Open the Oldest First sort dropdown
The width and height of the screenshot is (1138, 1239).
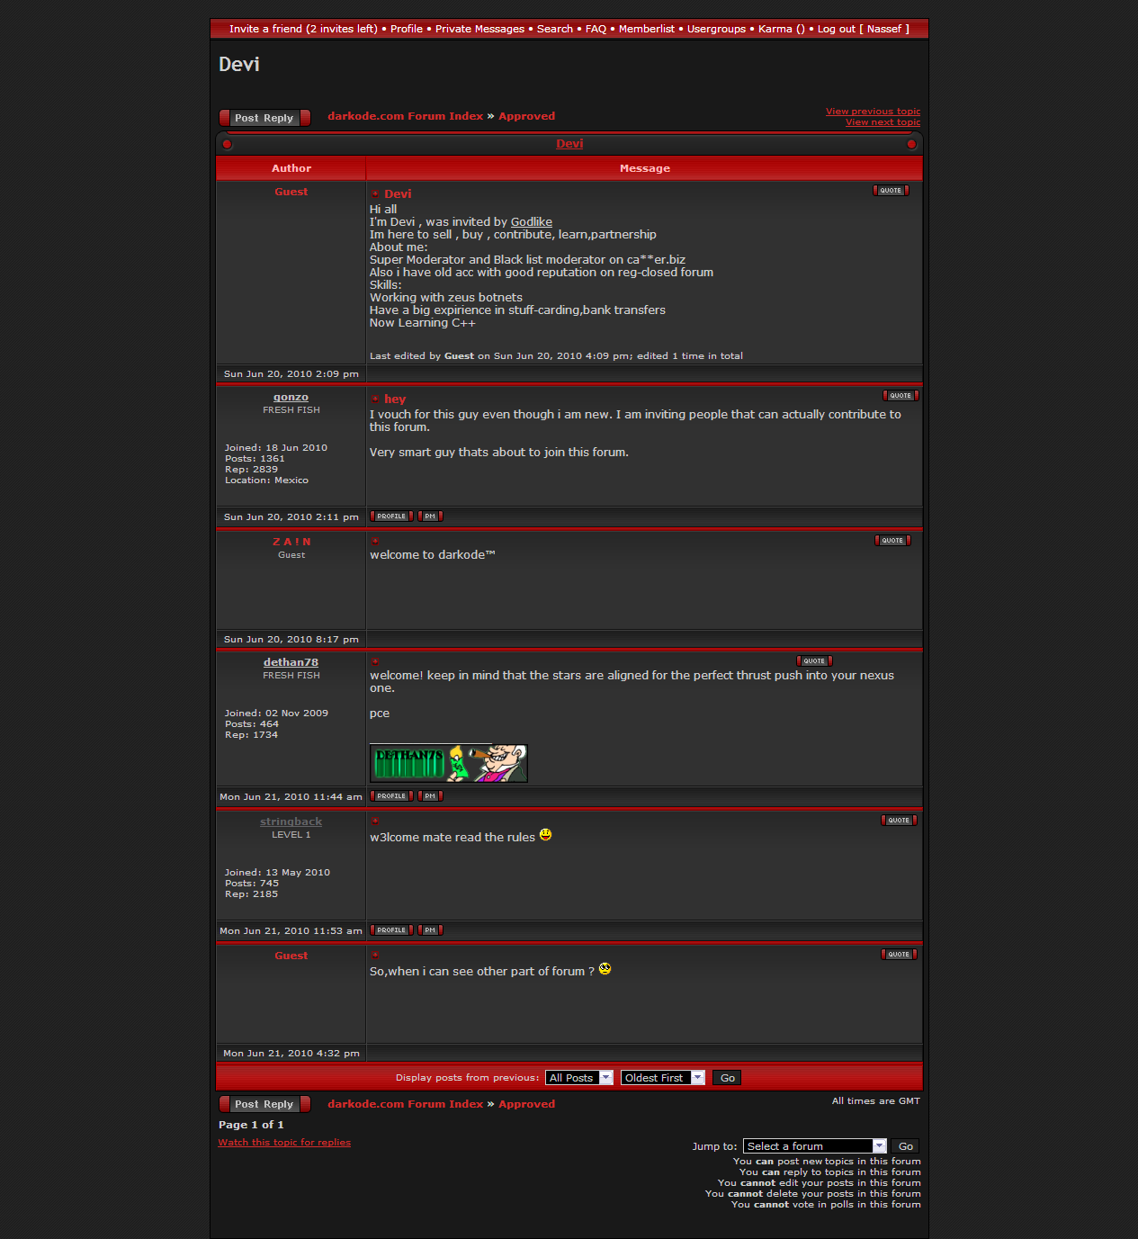[661, 1078]
